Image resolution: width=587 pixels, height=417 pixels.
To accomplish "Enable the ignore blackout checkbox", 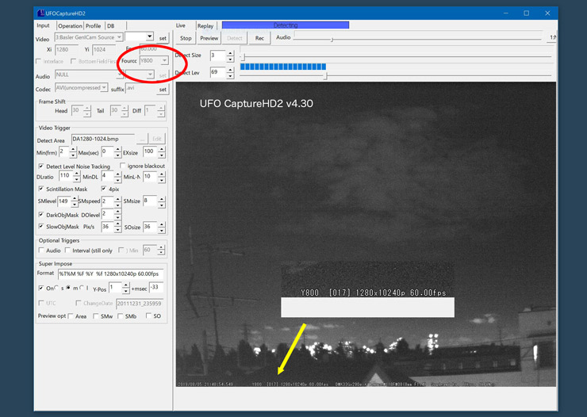I will tap(122, 166).
